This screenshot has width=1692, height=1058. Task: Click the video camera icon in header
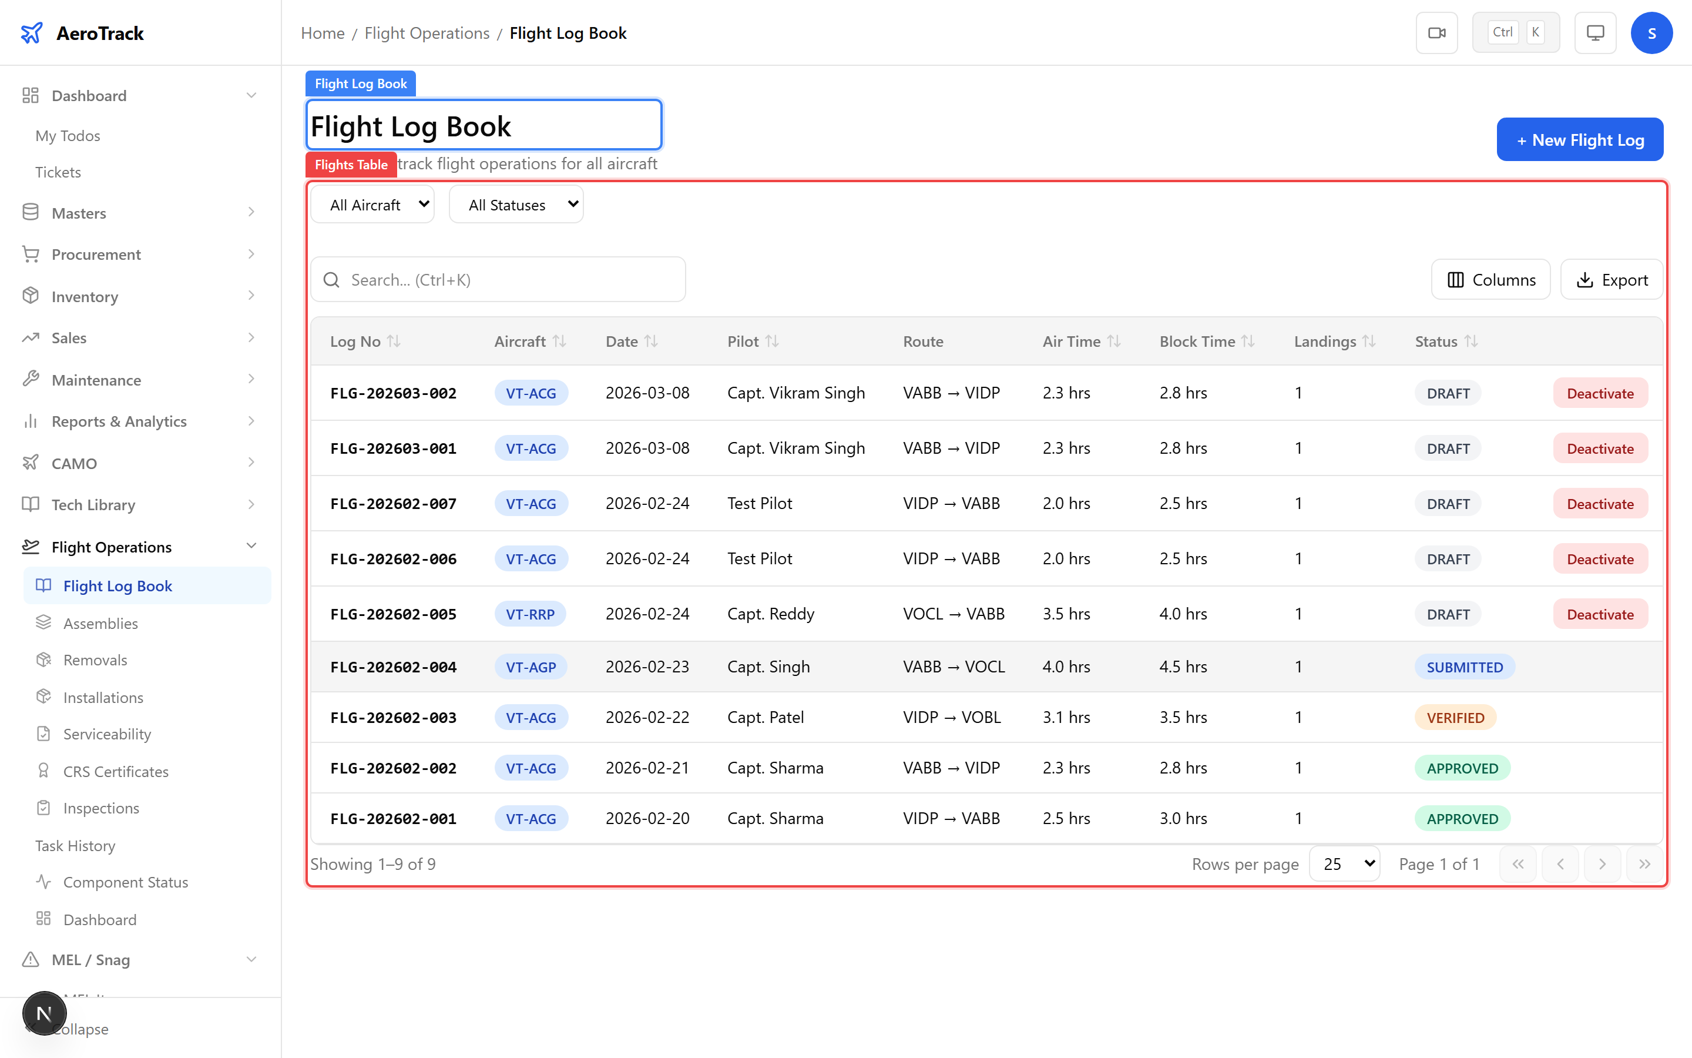1436,33
